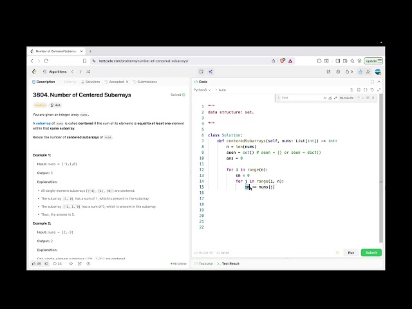Open the Algorithms problem list
The width and height of the screenshot is (412, 309).
(x=55, y=71)
